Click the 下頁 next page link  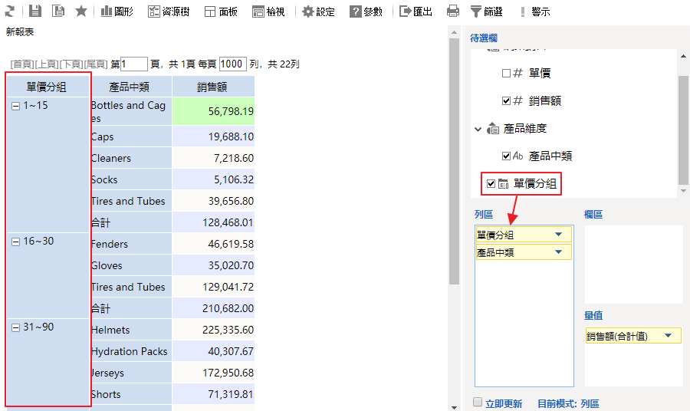[71, 64]
